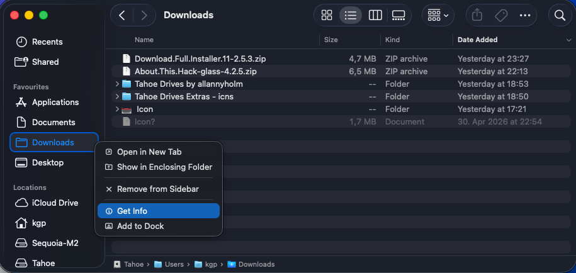Click 'Yesterday at 23:27' date cell
The width and height of the screenshot is (576, 273).
(x=493, y=58)
